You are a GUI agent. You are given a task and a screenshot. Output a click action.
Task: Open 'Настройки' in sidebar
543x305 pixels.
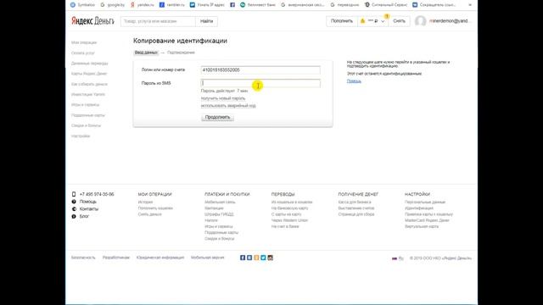point(81,136)
